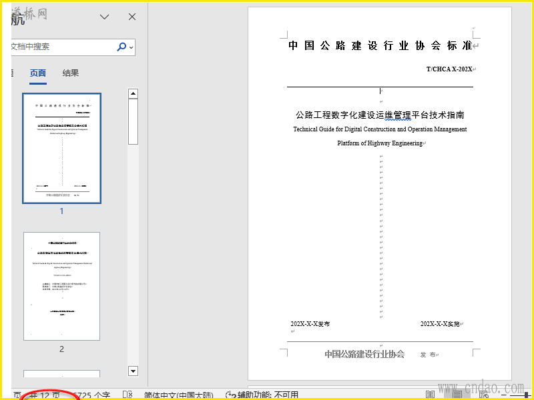The height and width of the screenshot is (400, 534).
Task: Click the text 202X-X-X实施
Action: [x=440, y=324]
